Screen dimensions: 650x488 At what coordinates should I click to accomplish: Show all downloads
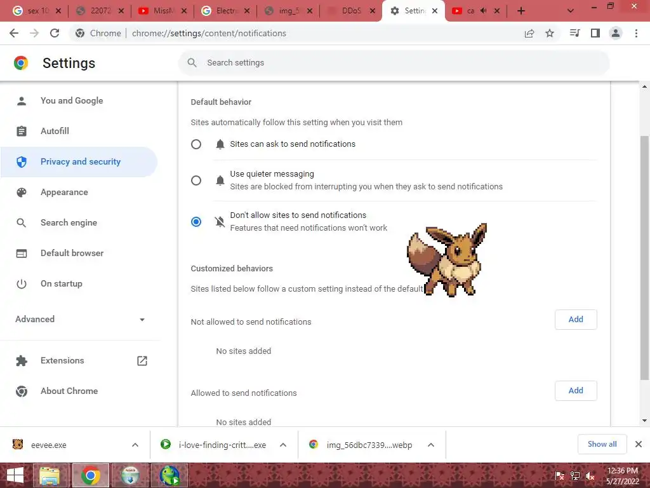click(602, 444)
